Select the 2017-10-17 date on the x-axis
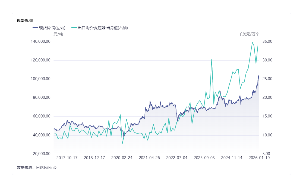Viewport: 303px width, 190px height. click(x=67, y=158)
